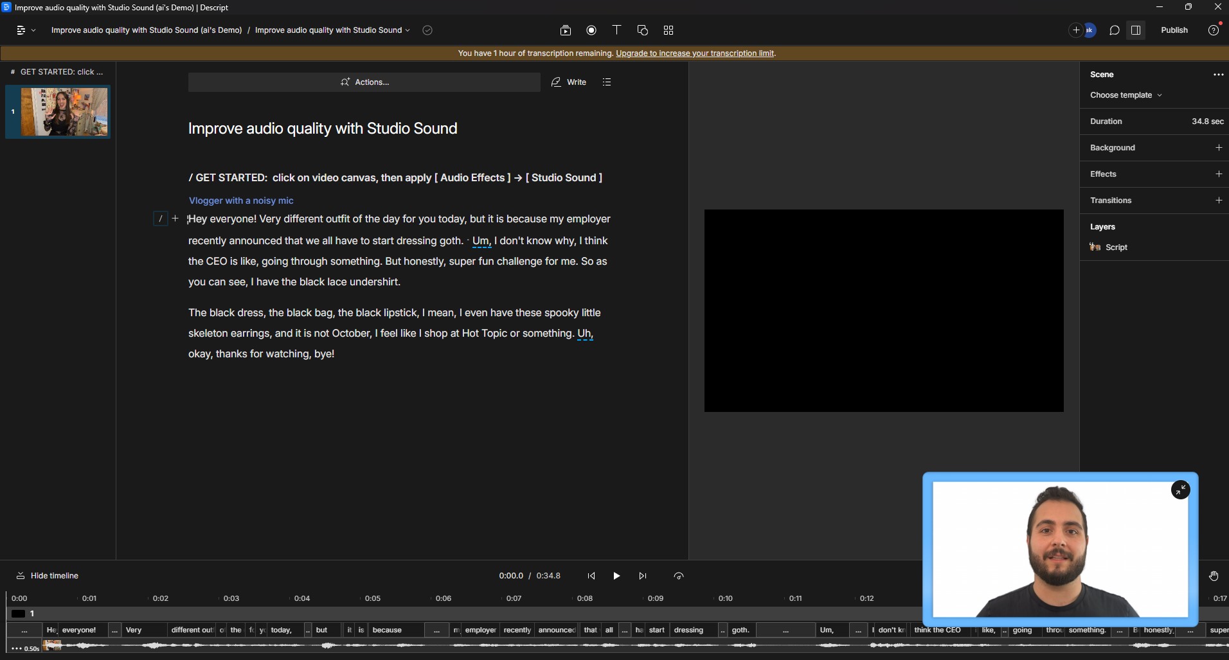Click the timeline word 'goth.'
Image resolution: width=1229 pixels, height=660 pixels.
(x=740, y=630)
